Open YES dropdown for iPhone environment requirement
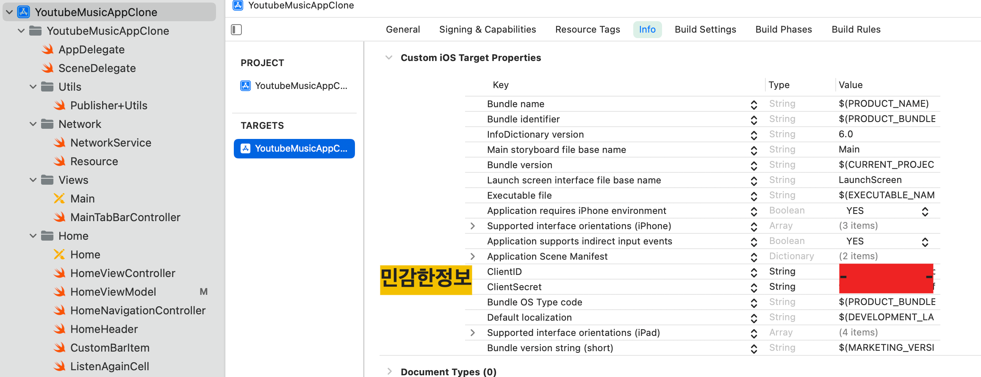This screenshot has height=377, width=981. (925, 211)
